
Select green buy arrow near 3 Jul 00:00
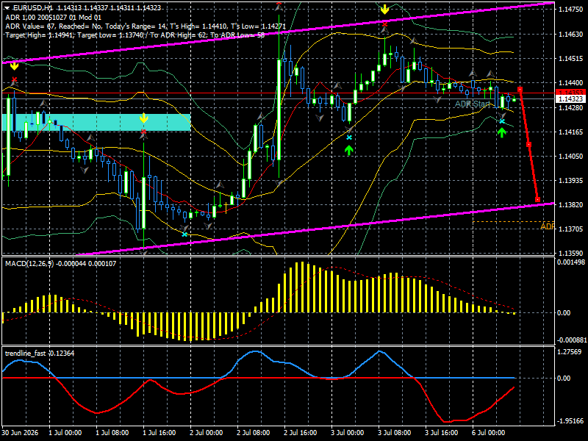pyautogui.click(x=349, y=151)
